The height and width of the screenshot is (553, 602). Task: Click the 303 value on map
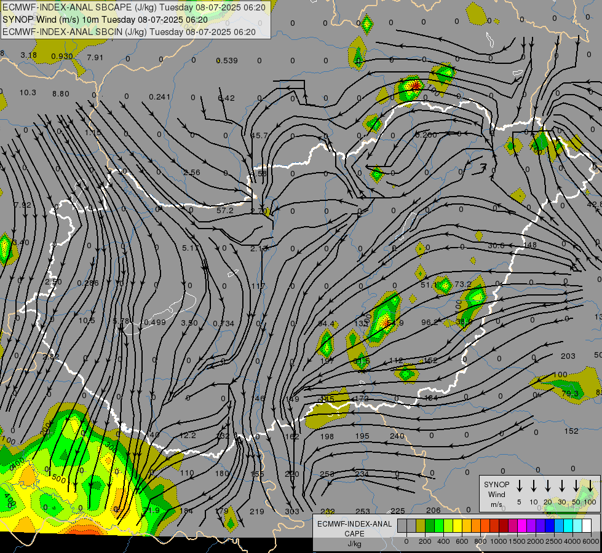pos(292,511)
